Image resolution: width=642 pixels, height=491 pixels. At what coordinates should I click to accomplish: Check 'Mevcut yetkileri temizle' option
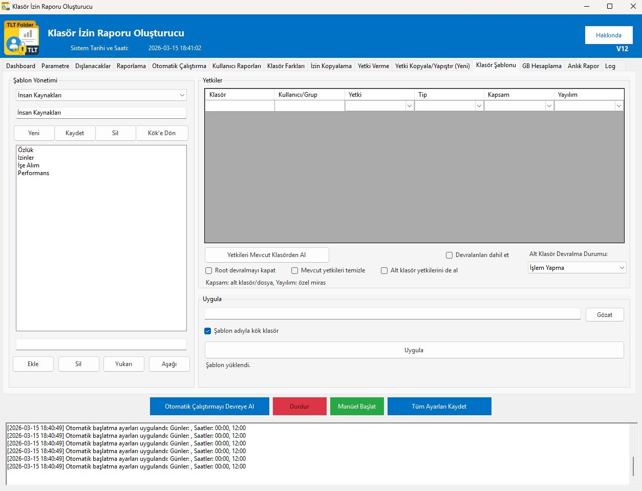click(x=295, y=270)
